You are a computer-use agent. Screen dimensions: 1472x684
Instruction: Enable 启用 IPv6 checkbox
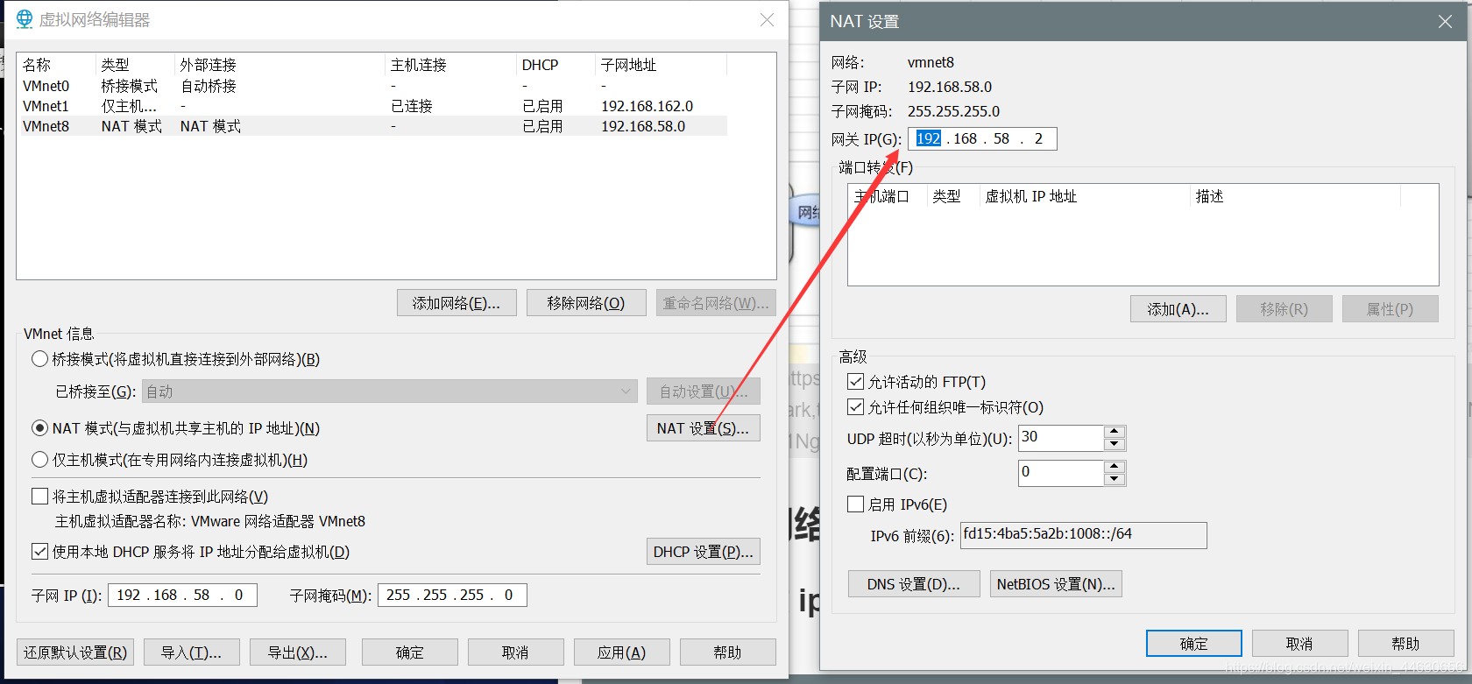pyautogui.click(x=856, y=504)
